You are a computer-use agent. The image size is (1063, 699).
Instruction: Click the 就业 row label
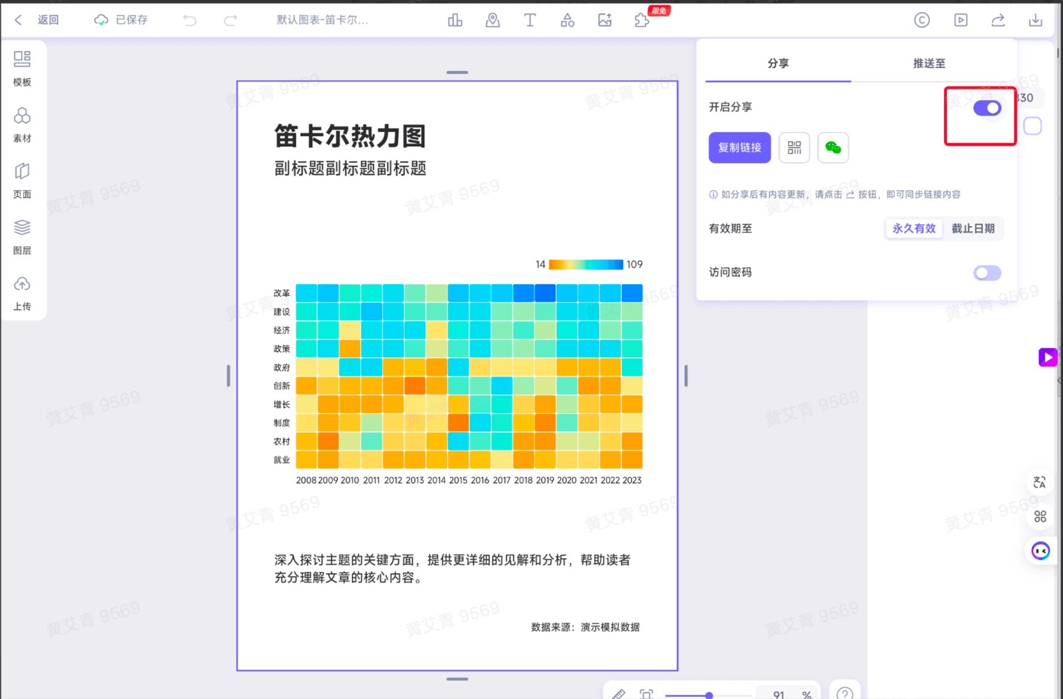[x=282, y=460]
